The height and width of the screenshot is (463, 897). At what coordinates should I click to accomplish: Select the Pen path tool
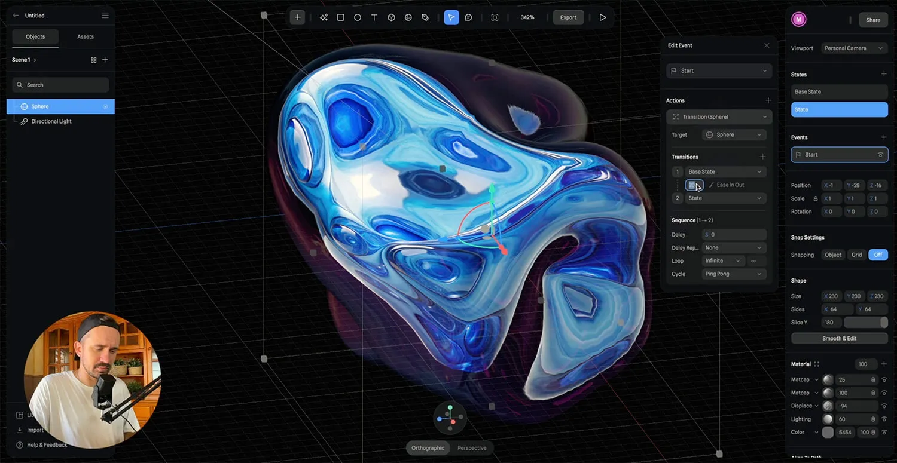[425, 17]
